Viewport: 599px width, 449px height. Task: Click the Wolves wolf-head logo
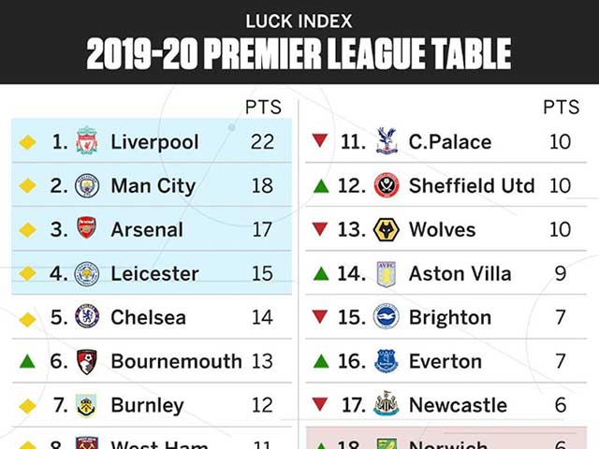point(386,229)
